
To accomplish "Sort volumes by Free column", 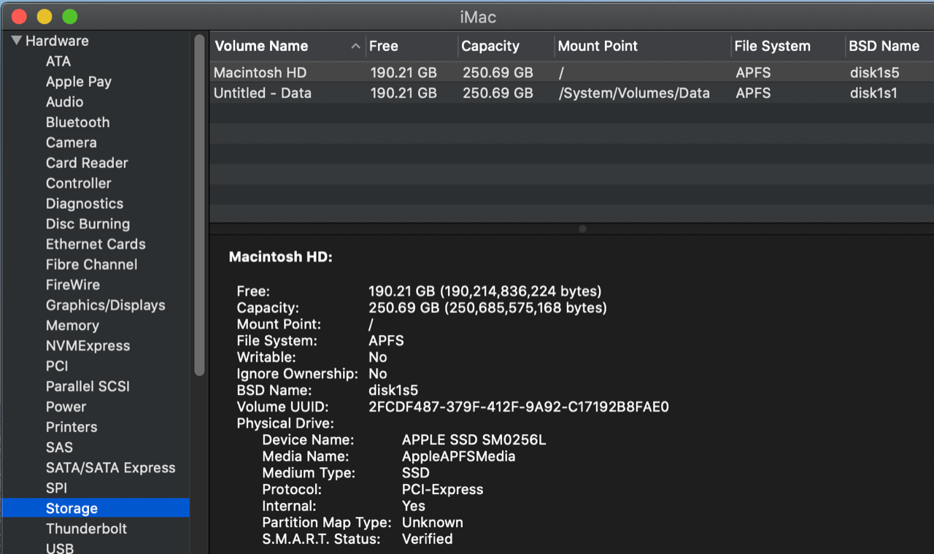I will pos(384,46).
